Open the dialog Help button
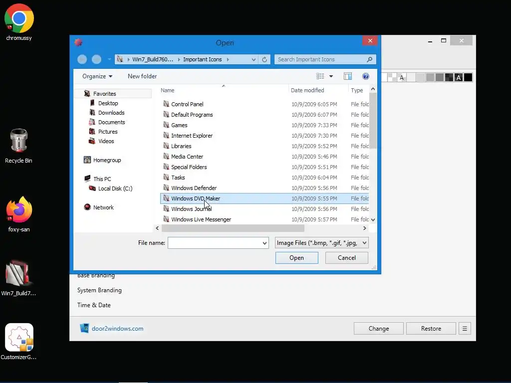The image size is (511, 383). click(x=366, y=76)
